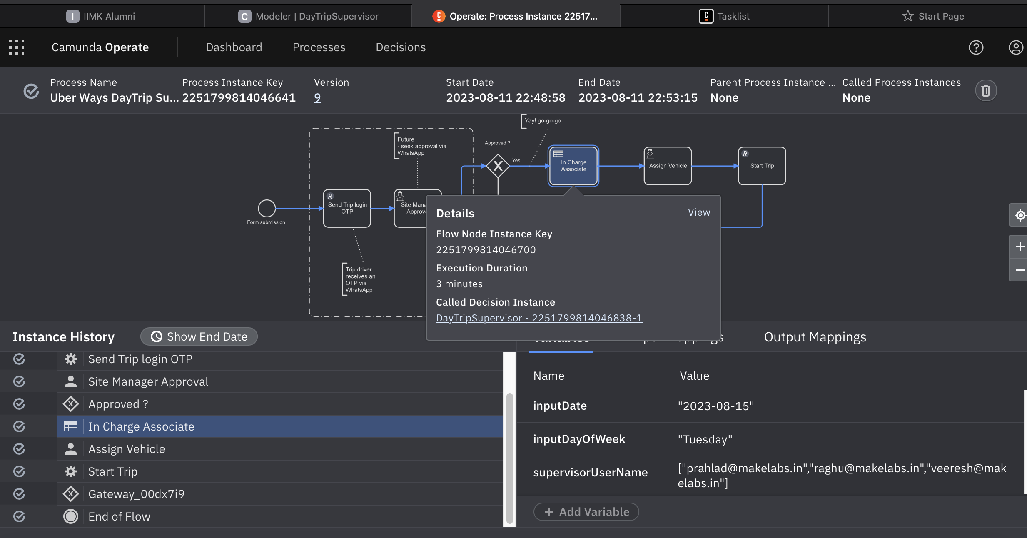Select the Send Trip login OTP node
This screenshot has height=538, width=1027.
pyautogui.click(x=347, y=208)
